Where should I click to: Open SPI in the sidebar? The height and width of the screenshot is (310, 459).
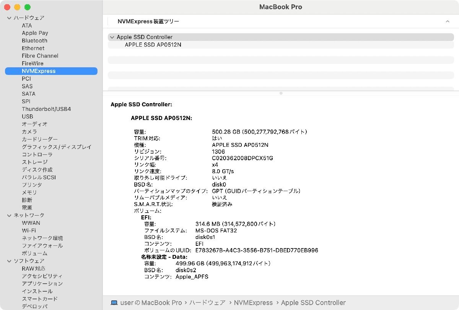tap(26, 101)
